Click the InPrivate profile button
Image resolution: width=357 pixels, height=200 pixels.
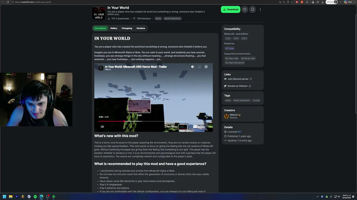pos(332,2)
